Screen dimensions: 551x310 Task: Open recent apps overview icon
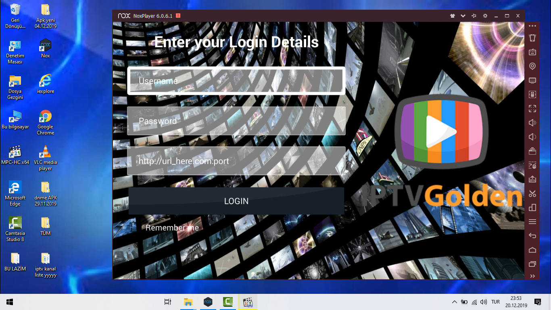(x=532, y=264)
